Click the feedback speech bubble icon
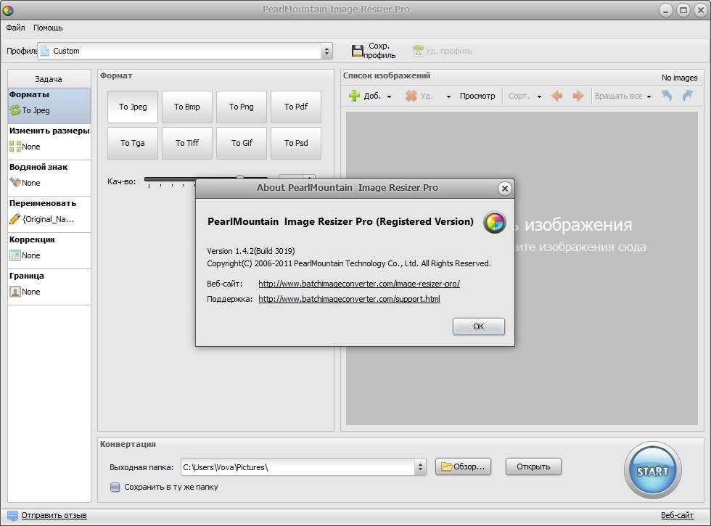The image size is (711, 526). coord(13,516)
